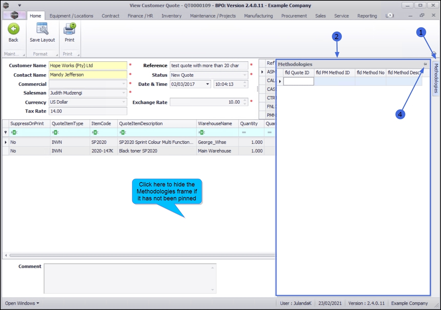
Task: Expand the Commercial dropdown
Action: pyautogui.click(x=124, y=84)
